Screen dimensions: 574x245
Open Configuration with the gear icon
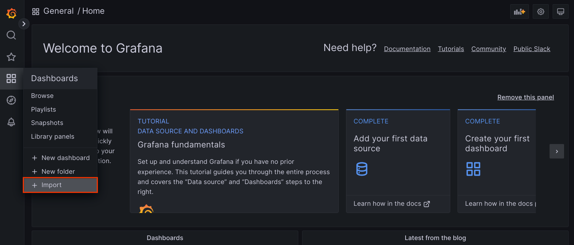(x=540, y=11)
